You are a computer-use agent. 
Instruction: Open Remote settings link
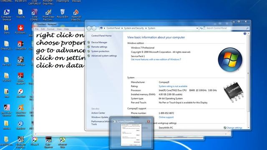99,47
